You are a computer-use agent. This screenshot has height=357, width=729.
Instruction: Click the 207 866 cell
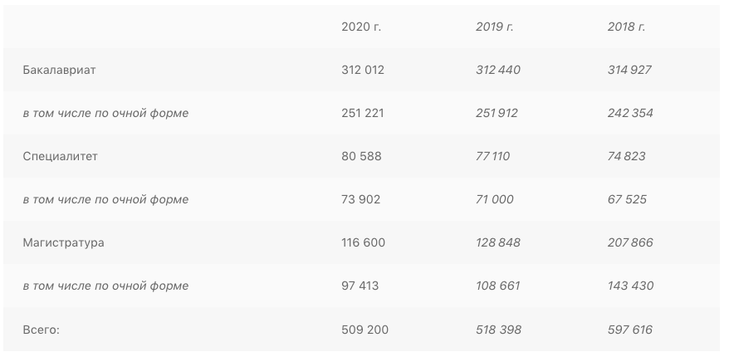[630, 242]
